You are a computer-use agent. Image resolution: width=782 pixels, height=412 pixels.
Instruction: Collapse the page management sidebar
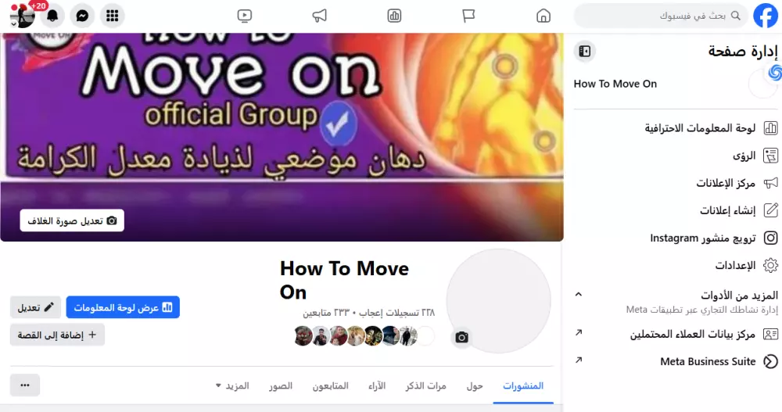tap(584, 51)
